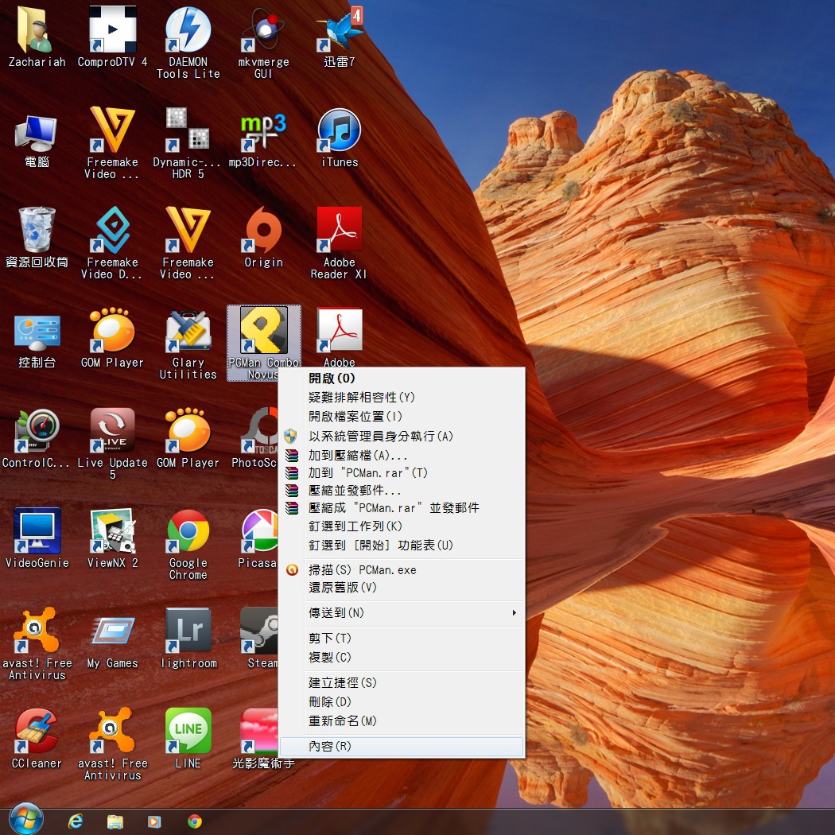The image size is (835, 835).
Task: Choose 加到壓縮檔(A)... menu item
Action: point(402,456)
